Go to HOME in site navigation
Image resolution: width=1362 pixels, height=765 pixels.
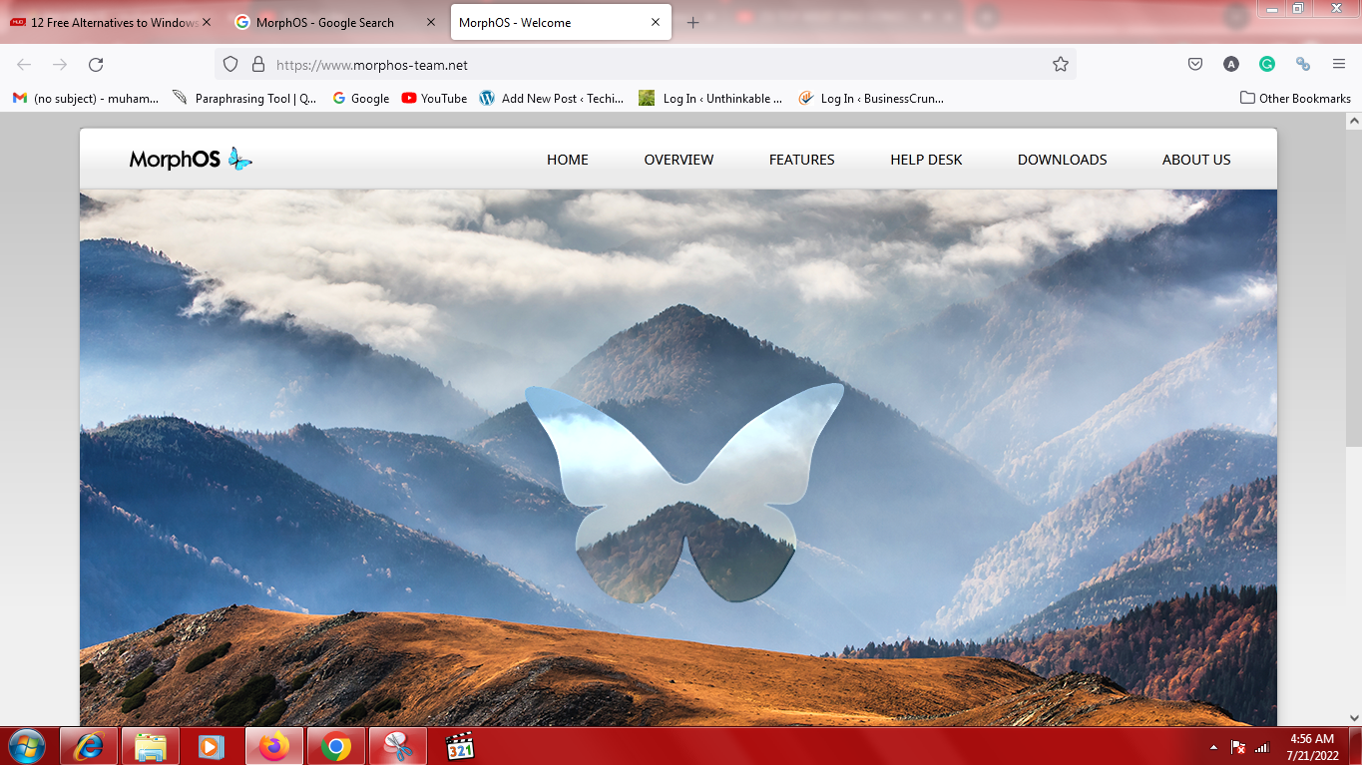[x=568, y=160]
